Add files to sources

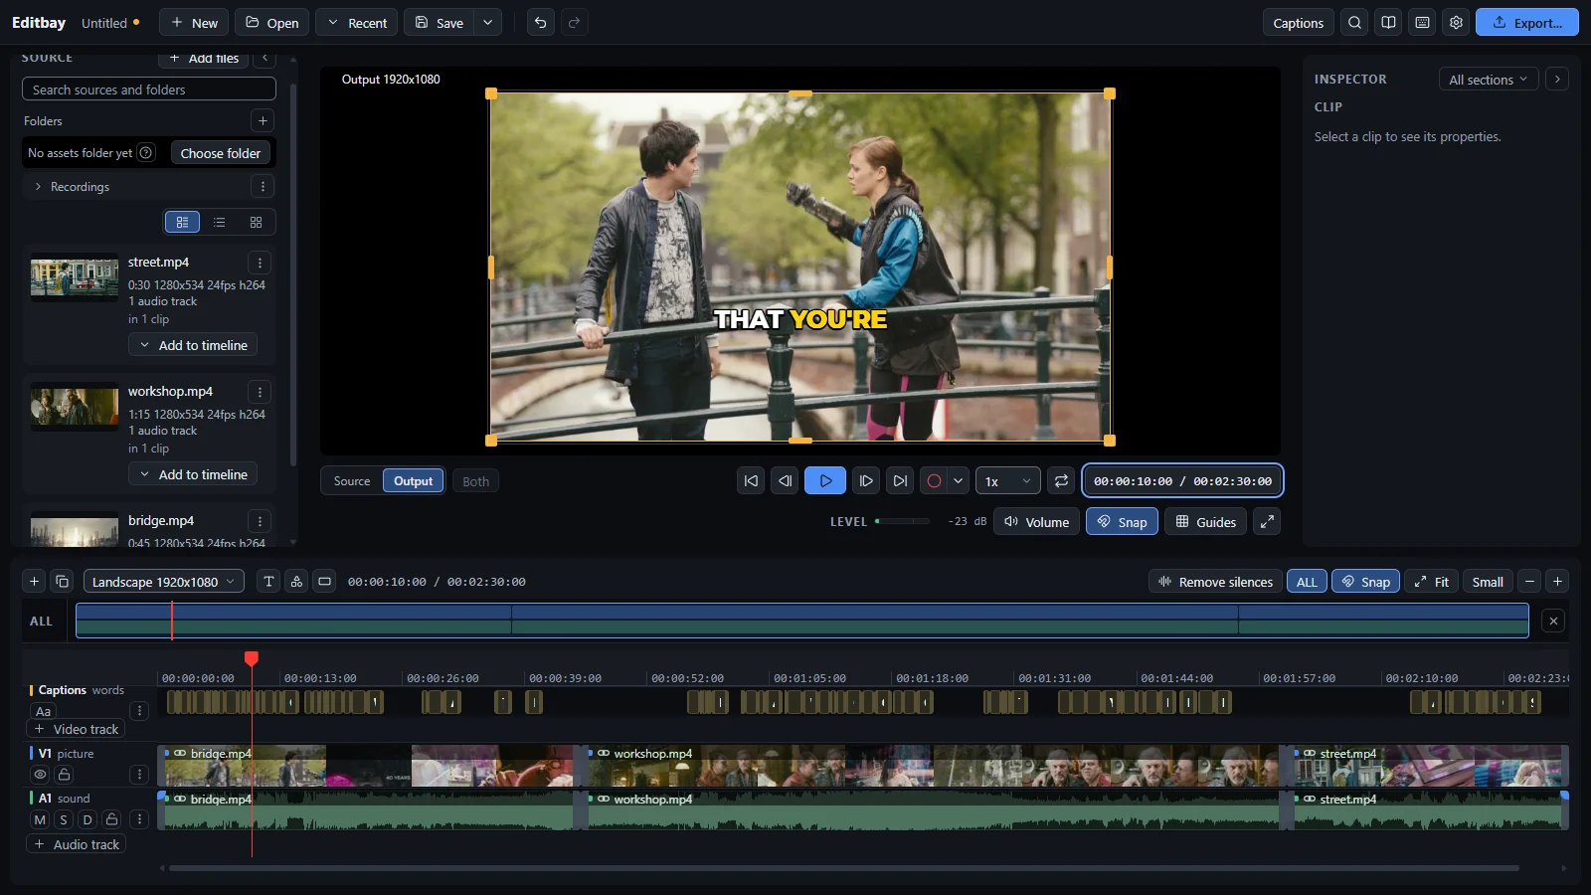[x=204, y=58]
